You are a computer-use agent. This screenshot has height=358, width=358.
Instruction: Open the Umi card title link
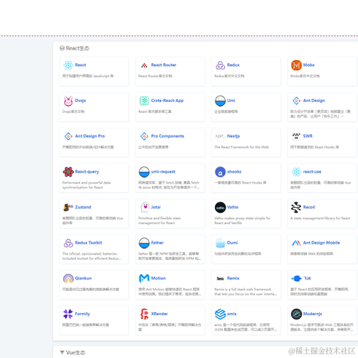point(231,100)
